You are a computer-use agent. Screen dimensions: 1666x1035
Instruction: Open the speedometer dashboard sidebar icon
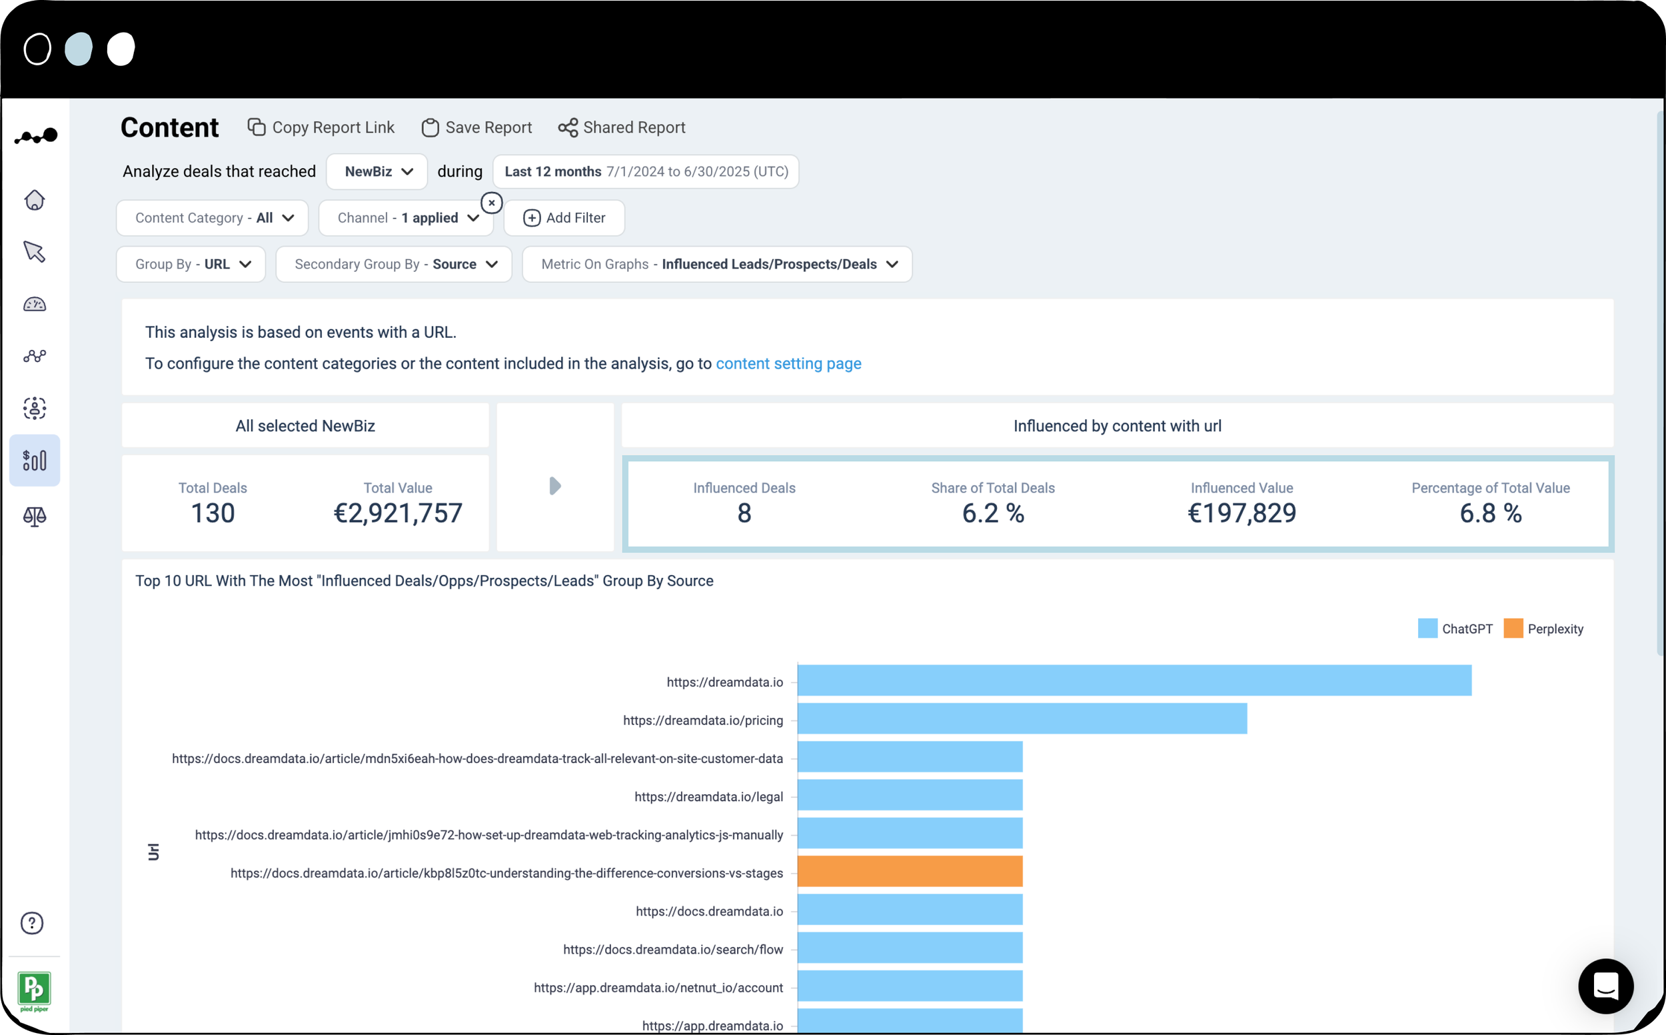[x=34, y=304]
